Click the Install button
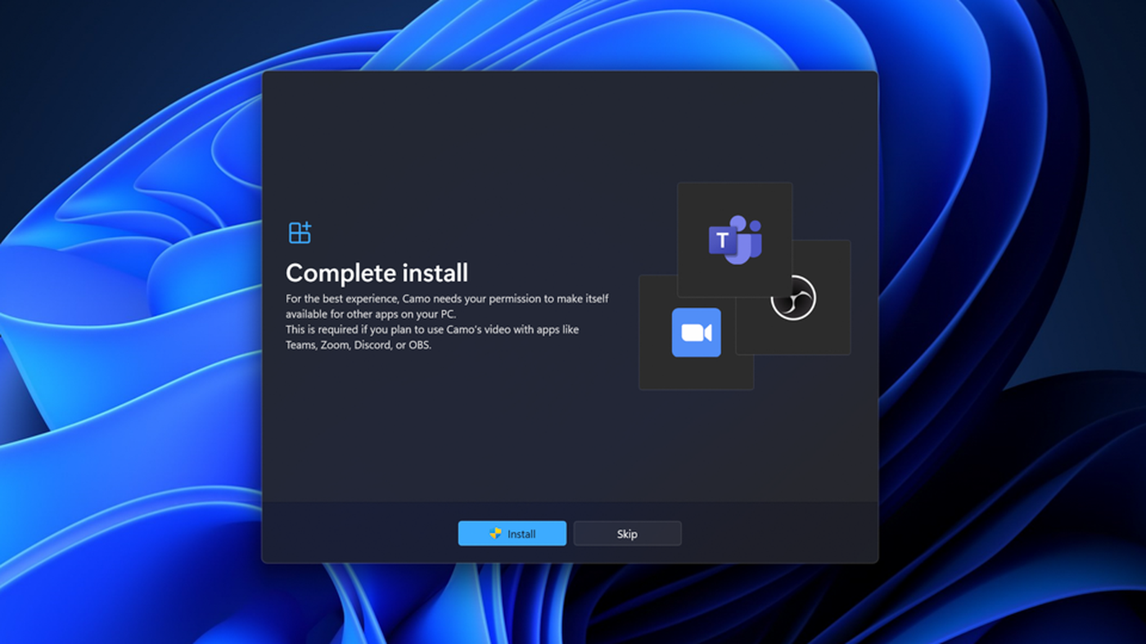This screenshot has width=1146, height=644. 512,534
